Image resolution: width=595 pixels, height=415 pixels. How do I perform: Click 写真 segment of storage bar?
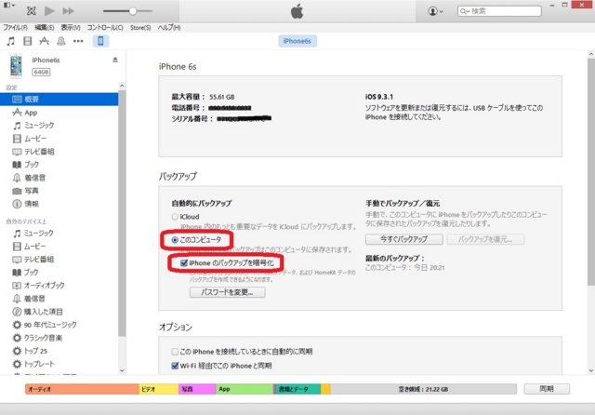pyautogui.click(x=197, y=389)
